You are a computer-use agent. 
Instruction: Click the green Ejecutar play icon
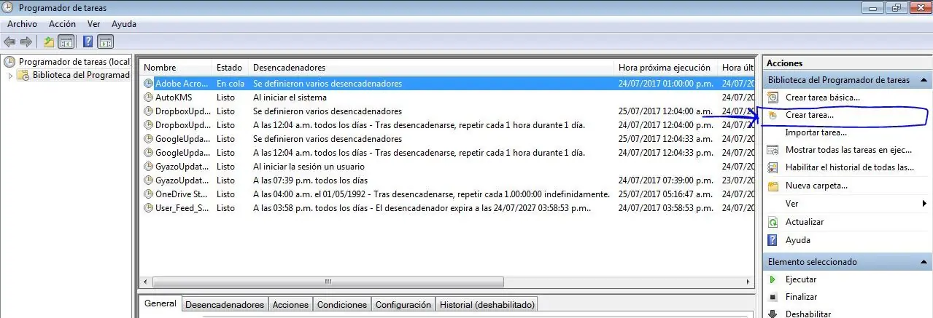pos(773,279)
